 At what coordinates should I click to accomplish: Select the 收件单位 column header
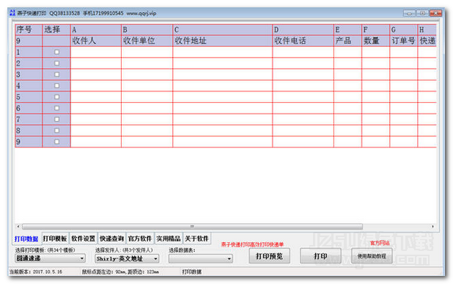tap(147, 41)
